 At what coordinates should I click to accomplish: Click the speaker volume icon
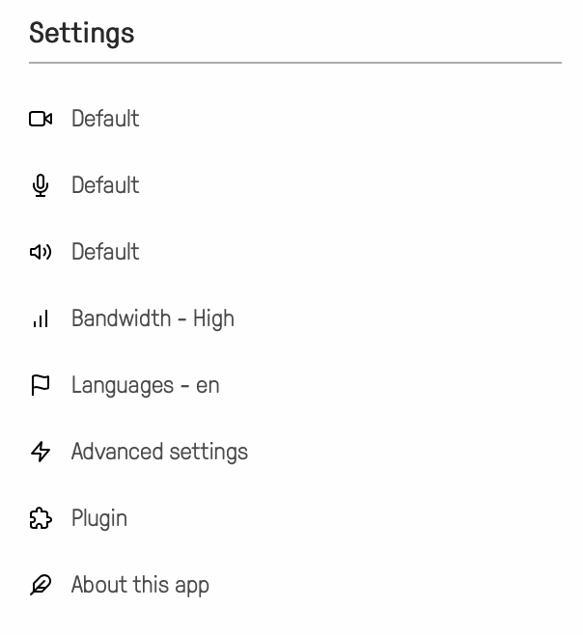tap(41, 252)
